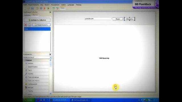The height and width of the screenshot is (102, 182).
Task: Select the Кнопка component
Action: click(x=36, y=63)
